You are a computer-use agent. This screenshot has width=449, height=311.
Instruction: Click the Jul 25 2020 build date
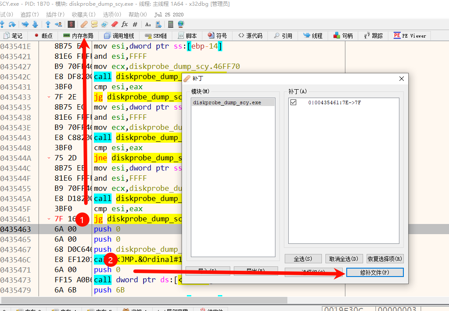point(169,15)
